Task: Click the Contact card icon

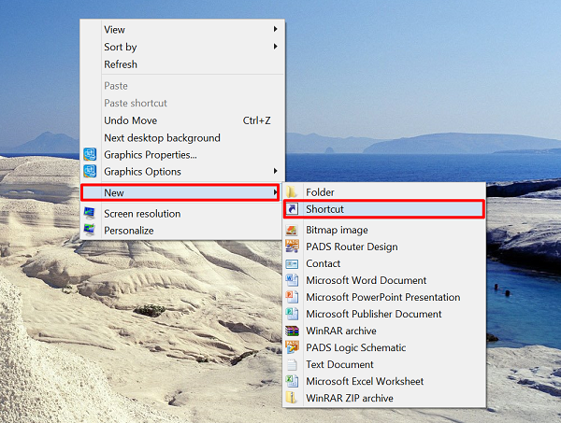Action: [x=292, y=263]
